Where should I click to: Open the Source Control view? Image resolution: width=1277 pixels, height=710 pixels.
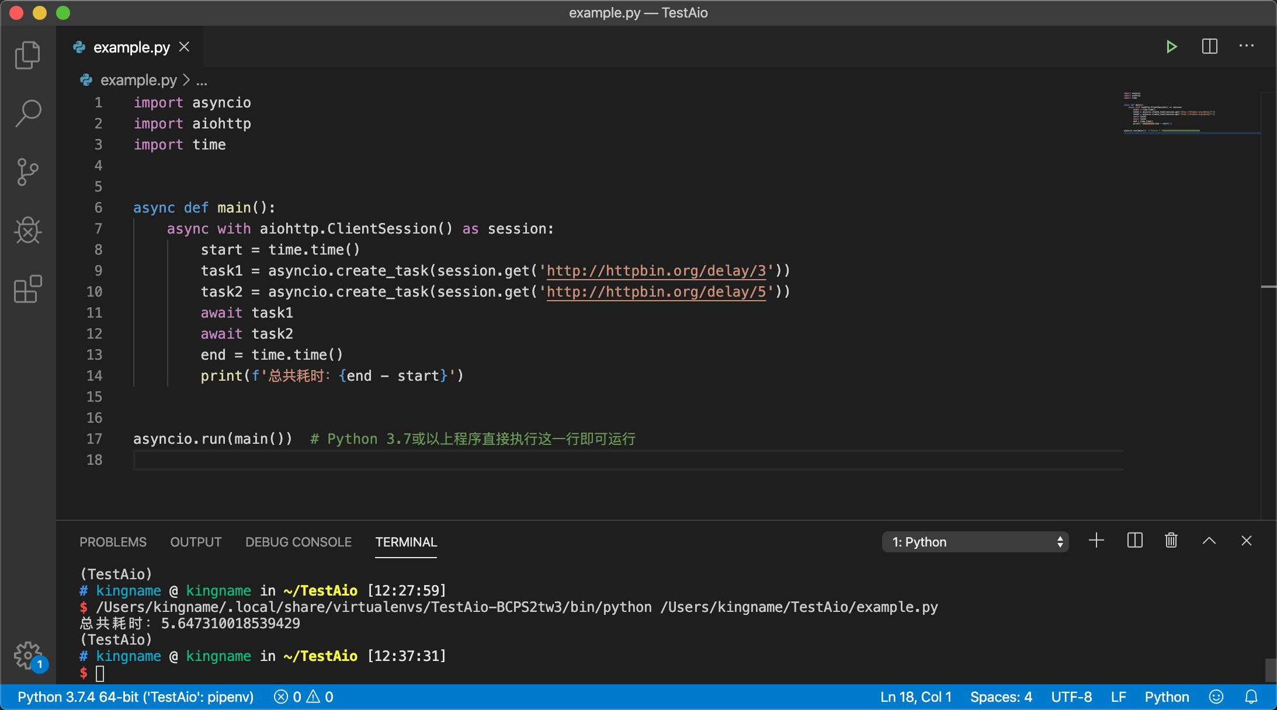click(27, 172)
